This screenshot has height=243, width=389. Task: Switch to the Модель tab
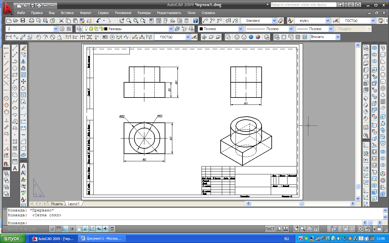pos(57,204)
